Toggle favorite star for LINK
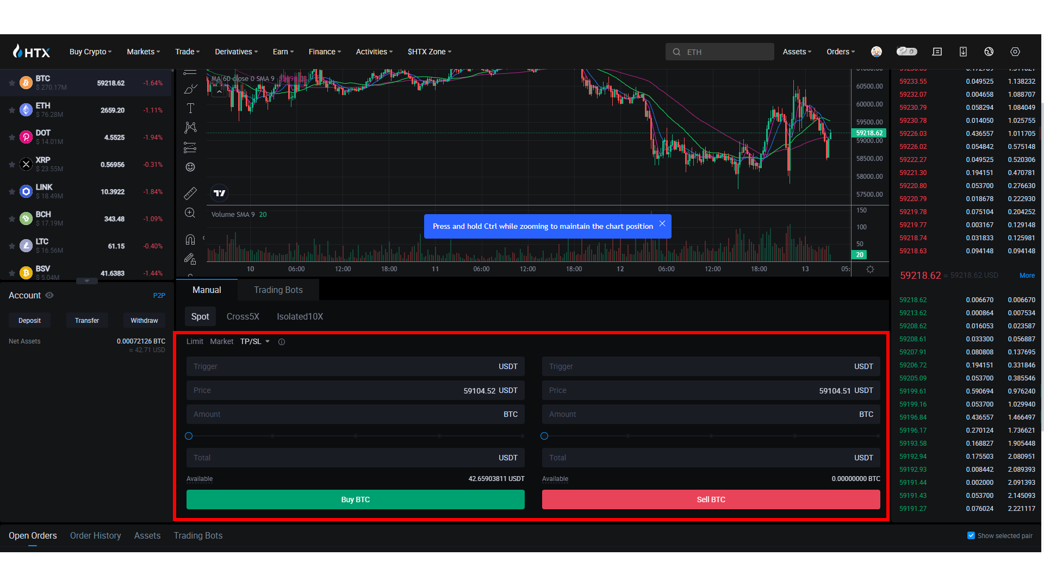1044x587 pixels. pyautogui.click(x=11, y=192)
